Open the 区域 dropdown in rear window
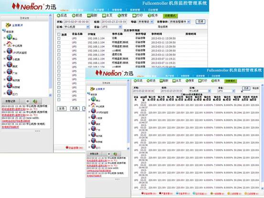The width and height of the screenshot is (264, 198). (x=77, y=27)
